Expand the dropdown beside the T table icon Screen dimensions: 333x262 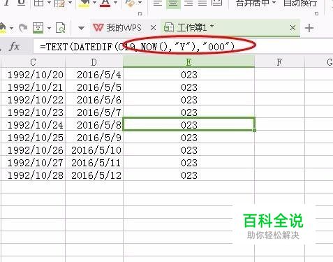pyautogui.click(x=49, y=28)
